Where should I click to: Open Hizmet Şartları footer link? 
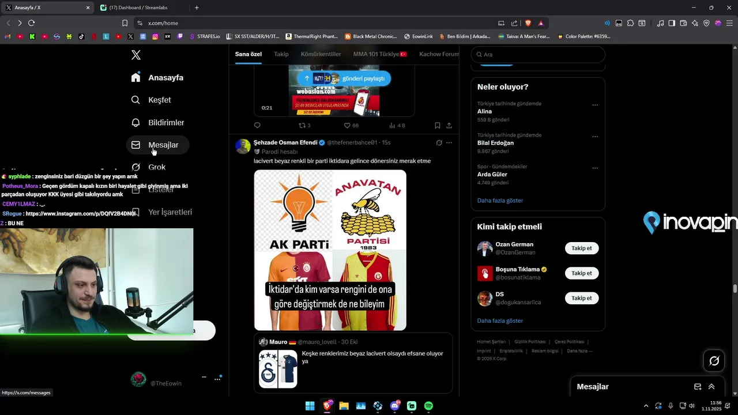[491, 342]
